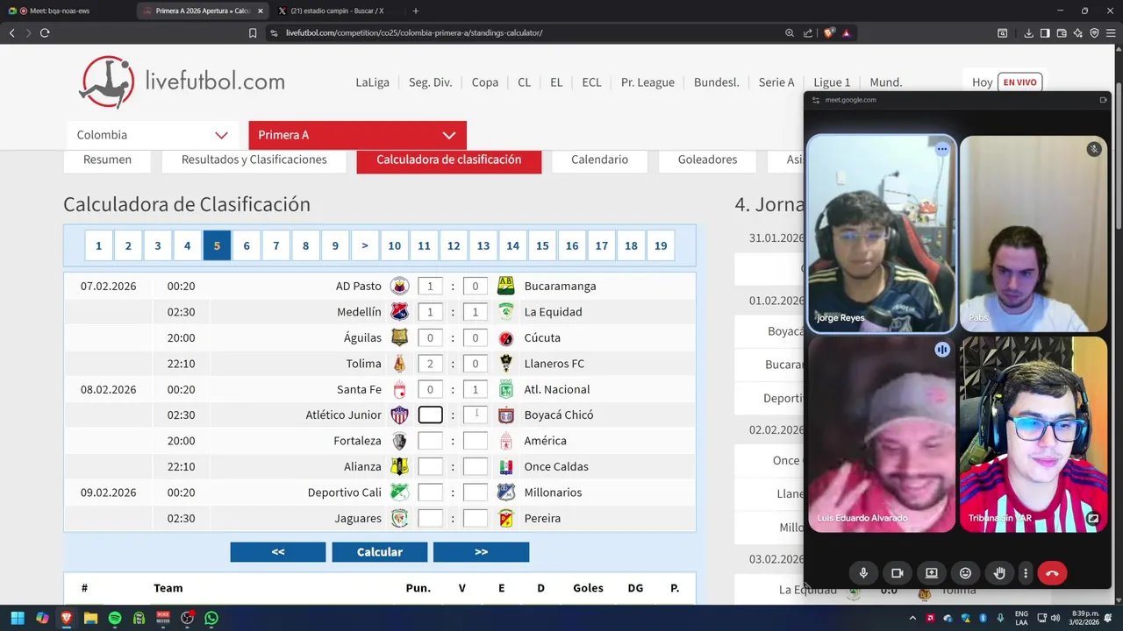The image size is (1123, 631).
Task: Go to previous matchday with << button
Action: [278, 552]
